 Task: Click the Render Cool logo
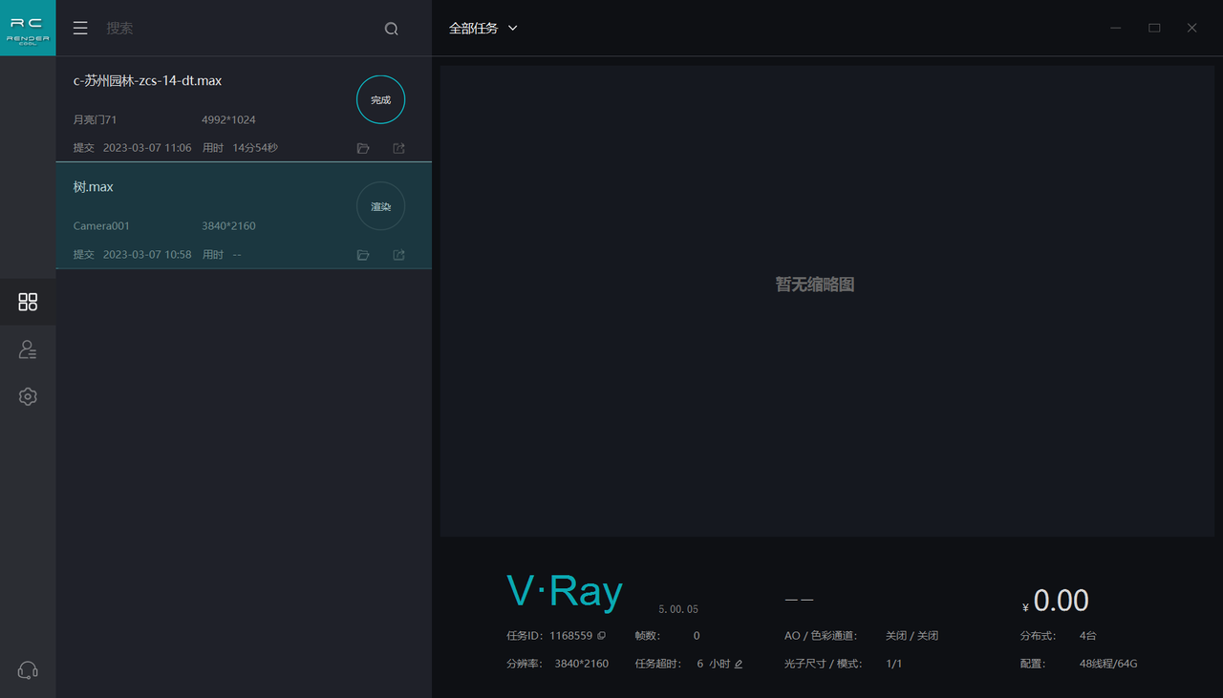coord(28,28)
